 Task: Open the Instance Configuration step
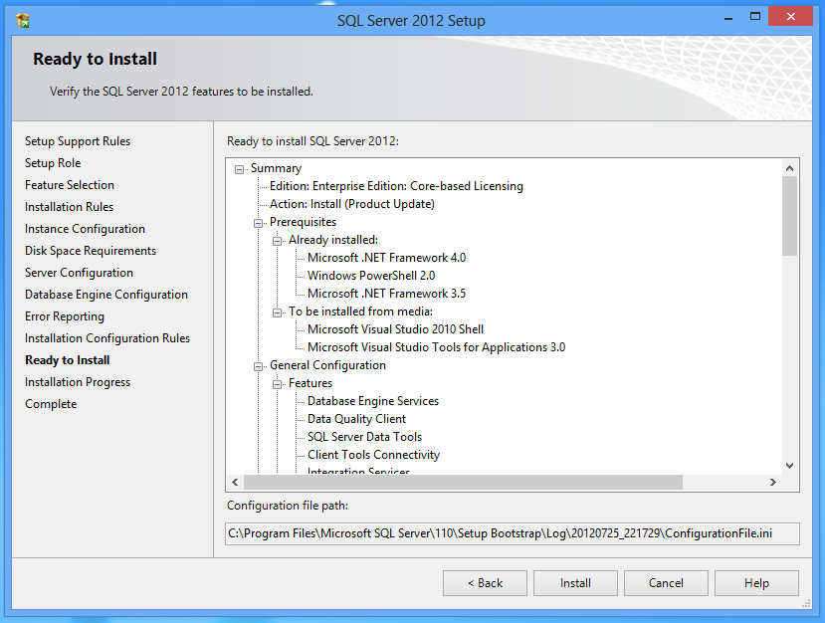click(x=85, y=229)
